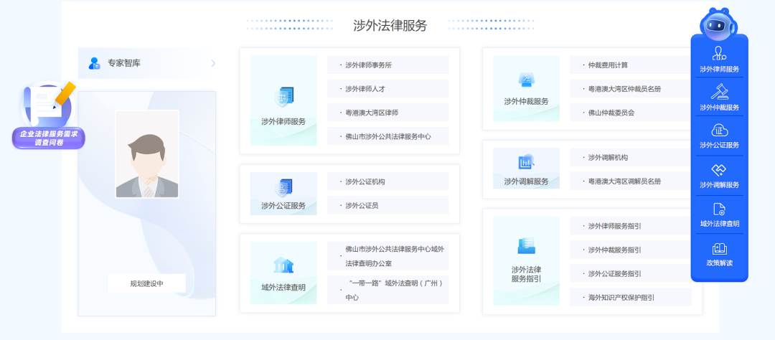Open 涉外仲裁服务 gavel icon in sidebar
The image size is (775, 340).
(719, 96)
